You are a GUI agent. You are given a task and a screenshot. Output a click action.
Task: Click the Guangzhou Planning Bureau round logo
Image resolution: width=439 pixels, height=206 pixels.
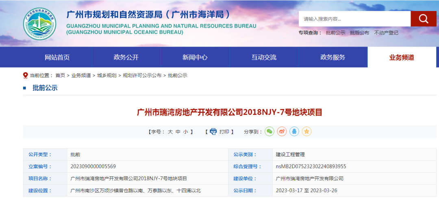tap(39, 24)
